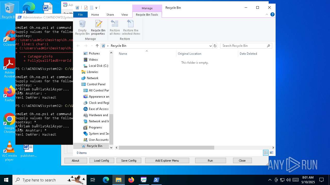Click Restore all items icon
Image resolution: width=330 pixels, height=185 pixels.
coord(115,27)
